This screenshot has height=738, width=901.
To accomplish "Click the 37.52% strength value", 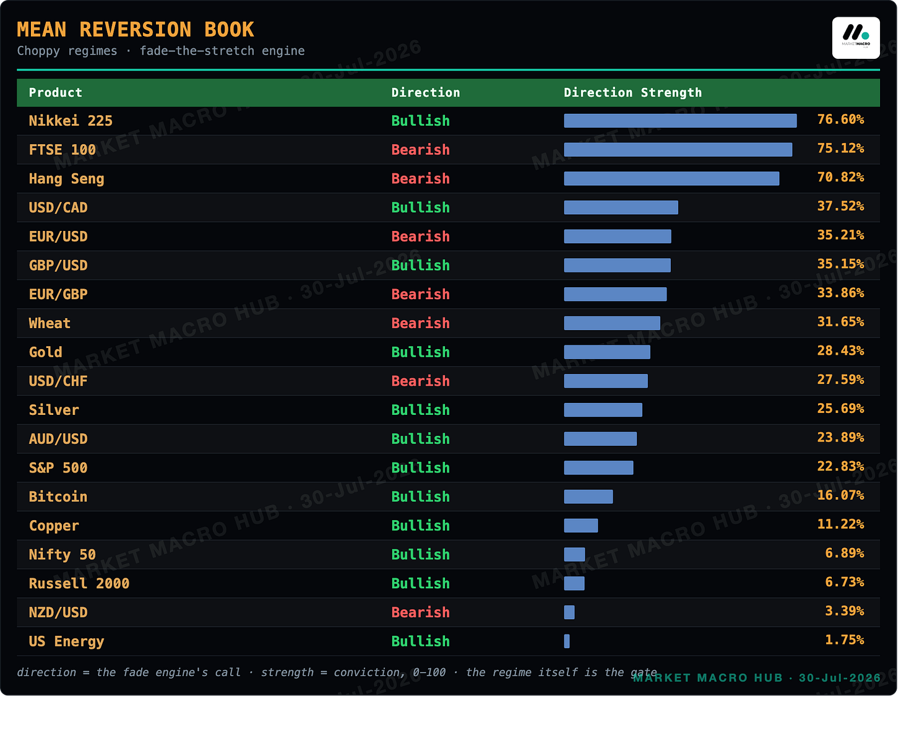I will [840, 206].
